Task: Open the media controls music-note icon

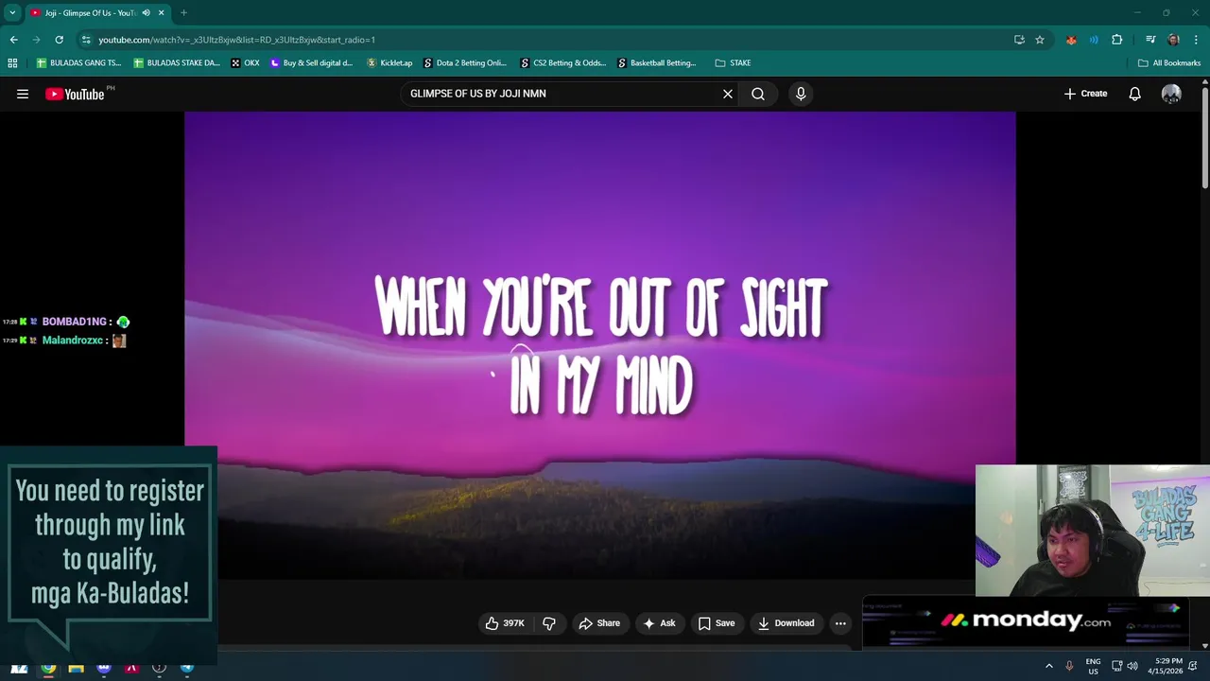Action: coord(1150,40)
